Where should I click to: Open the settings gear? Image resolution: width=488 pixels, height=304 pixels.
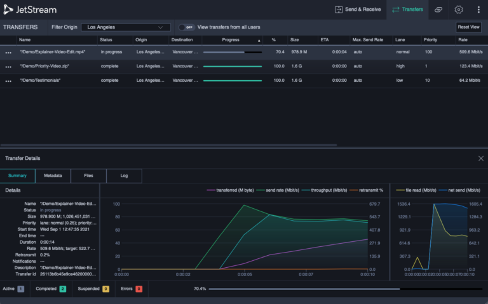pos(458,10)
